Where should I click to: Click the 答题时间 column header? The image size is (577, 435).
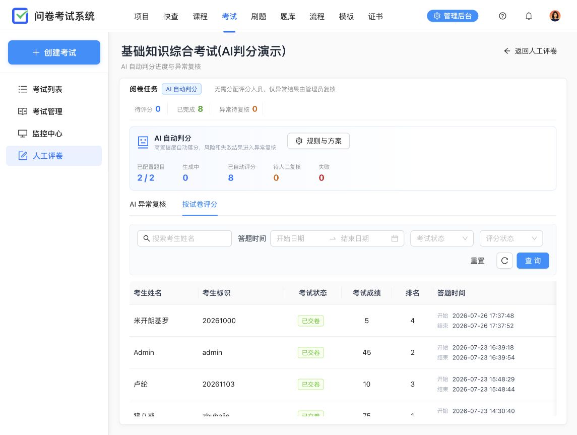[451, 293]
